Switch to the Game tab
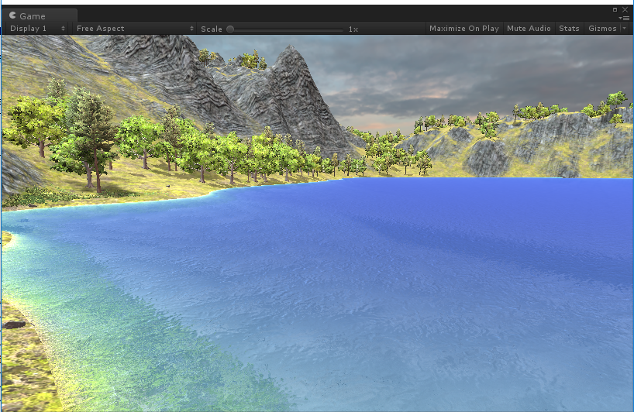This screenshot has width=634, height=412. [x=39, y=15]
